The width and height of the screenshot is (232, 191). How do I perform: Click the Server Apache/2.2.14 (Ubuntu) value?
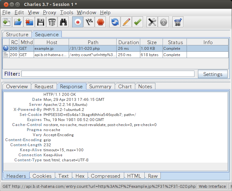pos(65,105)
